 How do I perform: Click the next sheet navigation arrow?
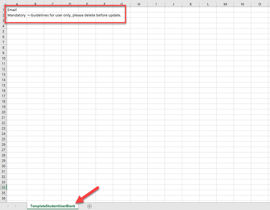15,206
